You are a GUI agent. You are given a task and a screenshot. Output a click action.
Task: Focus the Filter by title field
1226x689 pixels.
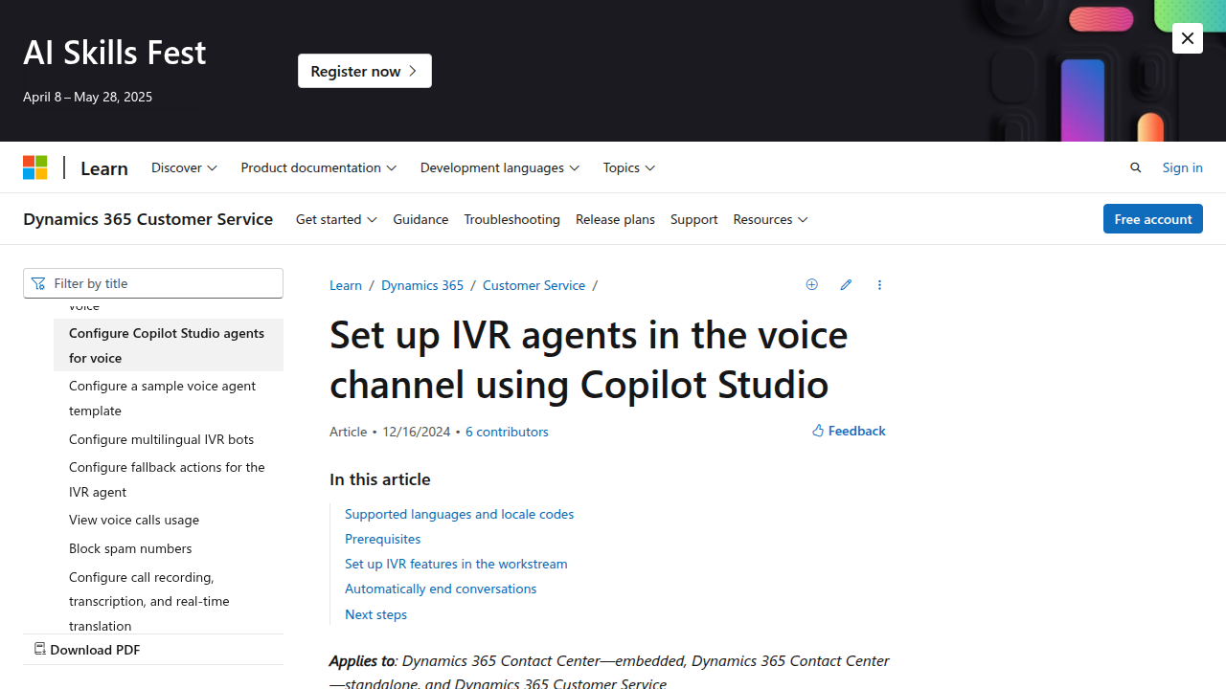[x=153, y=283]
